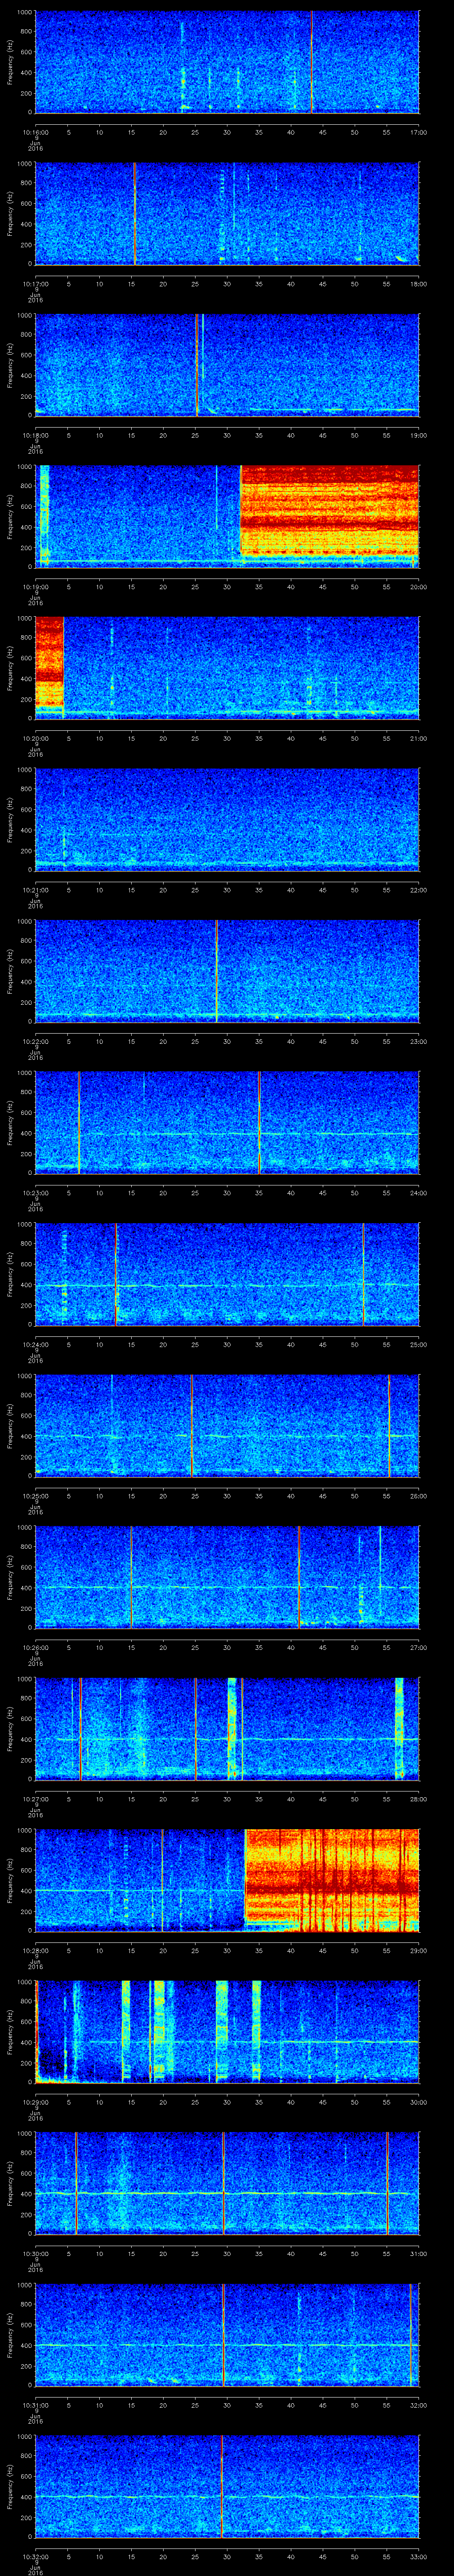
Task: Click the 10:20:00 start time label
Action: (x=36, y=738)
